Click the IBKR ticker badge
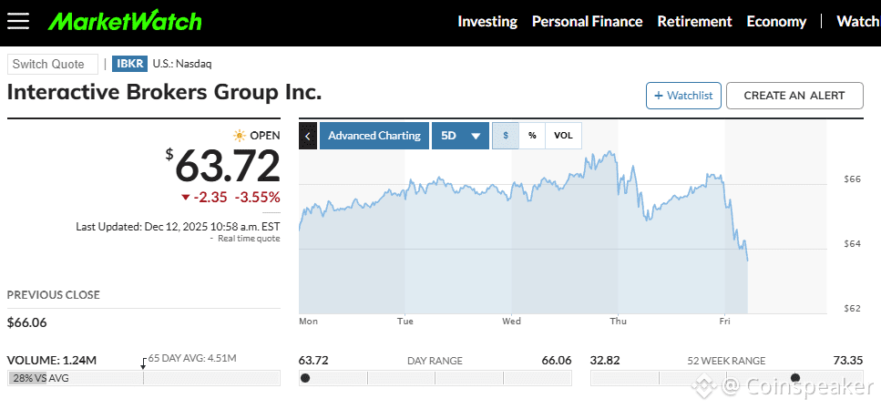The height and width of the screenshot is (409, 881). click(x=129, y=64)
